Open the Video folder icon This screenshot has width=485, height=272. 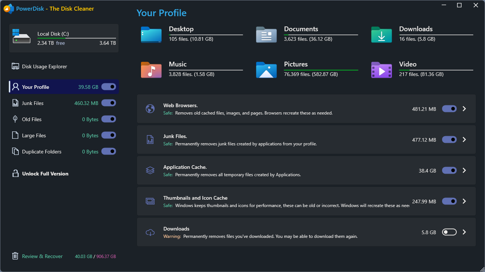click(x=381, y=70)
